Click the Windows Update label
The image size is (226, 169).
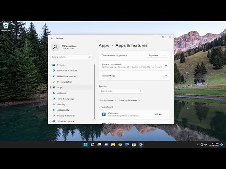65,121
